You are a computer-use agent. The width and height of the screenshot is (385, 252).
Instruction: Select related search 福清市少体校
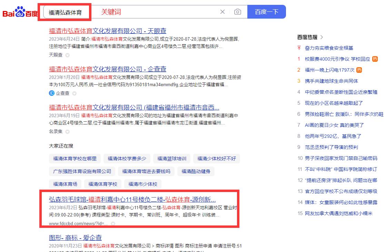click(143, 184)
